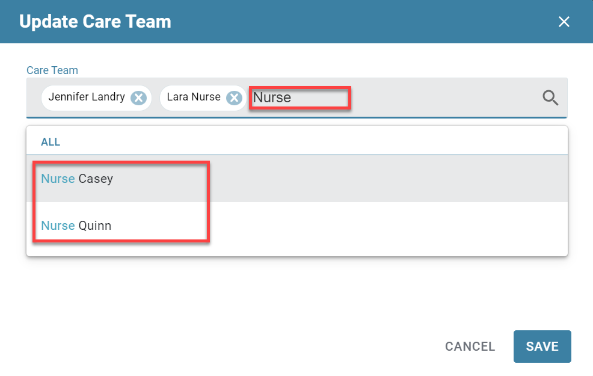Select the Jennifer Landry chip label
593x376 pixels.
pos(87,97)
